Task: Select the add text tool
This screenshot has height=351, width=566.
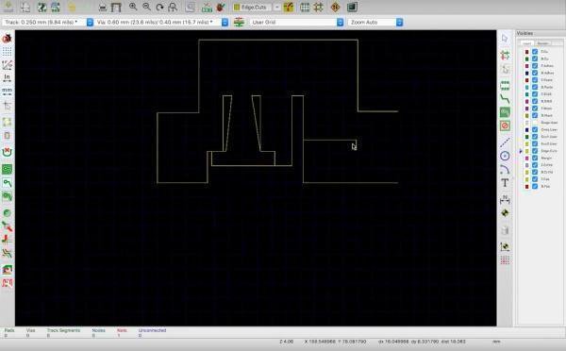Action: 505,183
